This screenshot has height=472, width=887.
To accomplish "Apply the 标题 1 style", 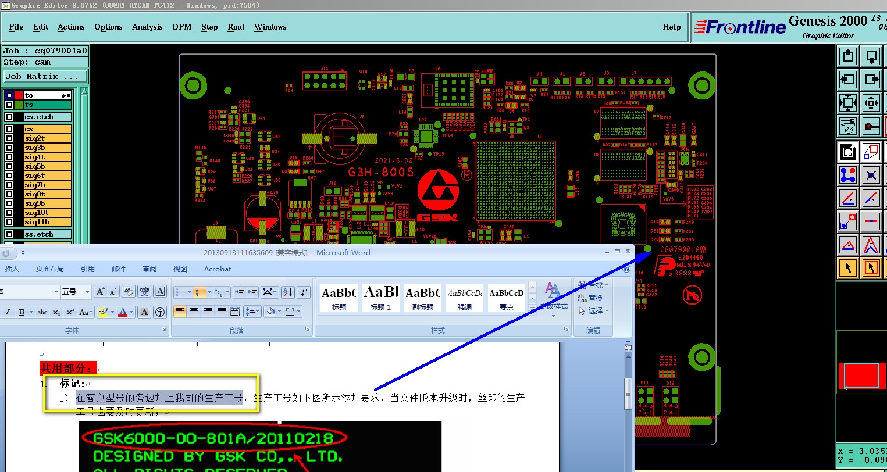I will point(381,298).
